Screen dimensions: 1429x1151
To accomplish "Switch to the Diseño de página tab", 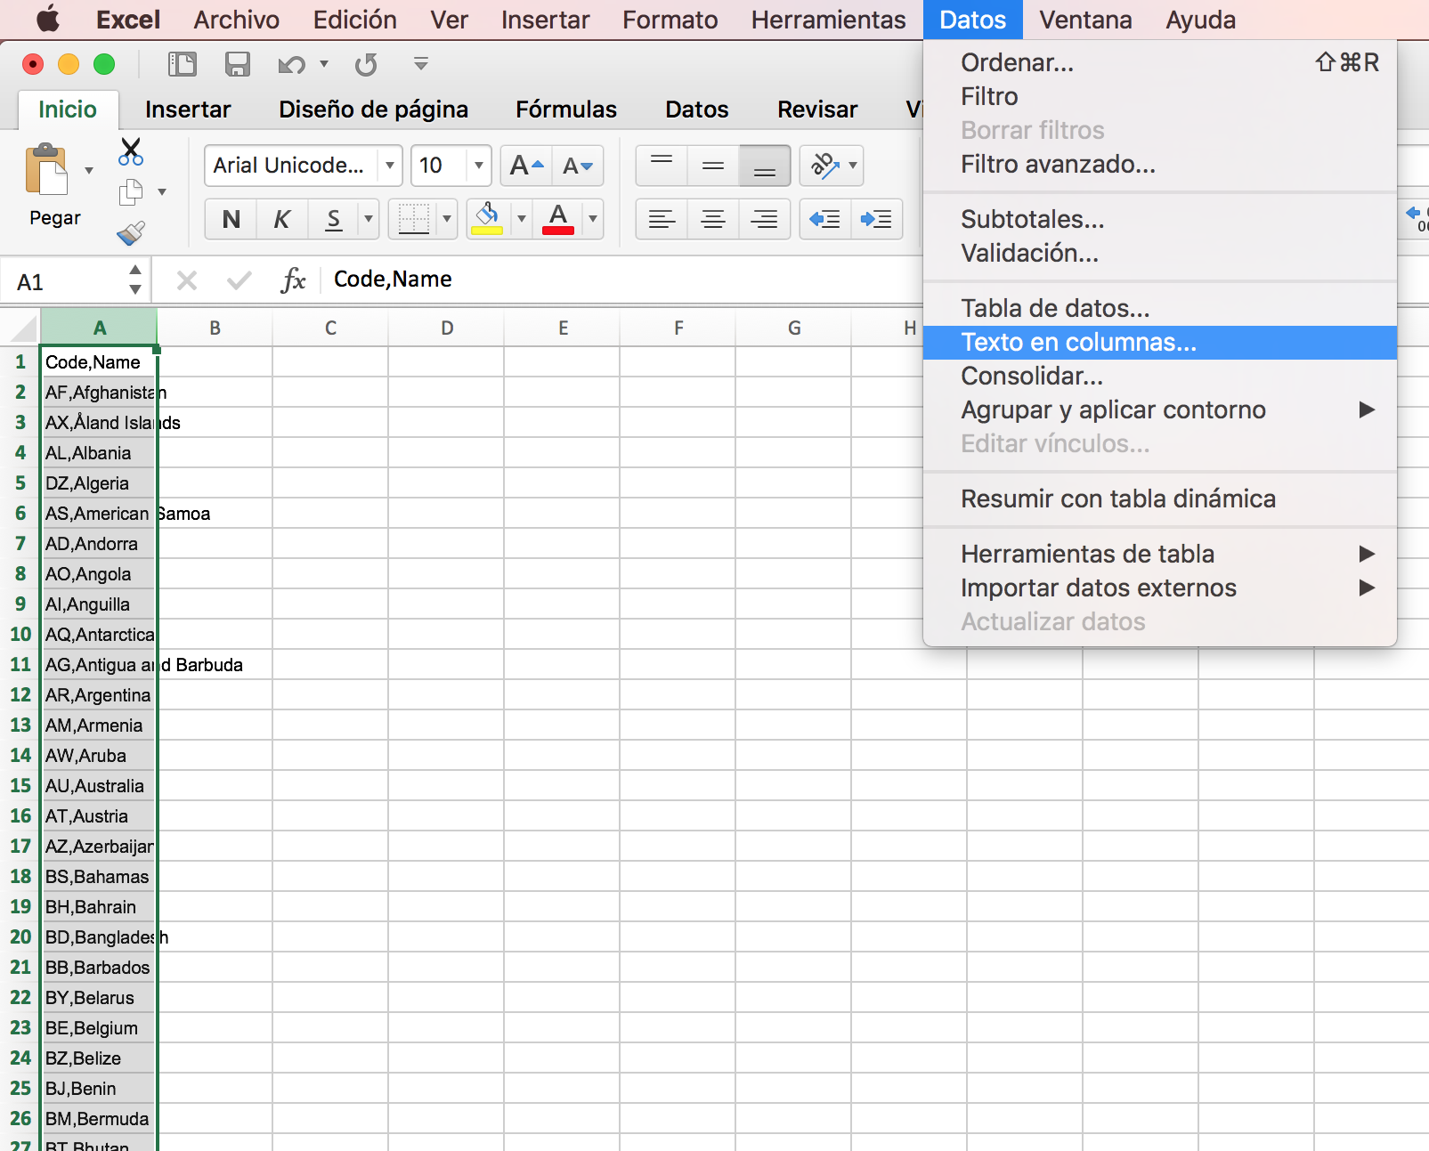I will [x=374, y=109].
